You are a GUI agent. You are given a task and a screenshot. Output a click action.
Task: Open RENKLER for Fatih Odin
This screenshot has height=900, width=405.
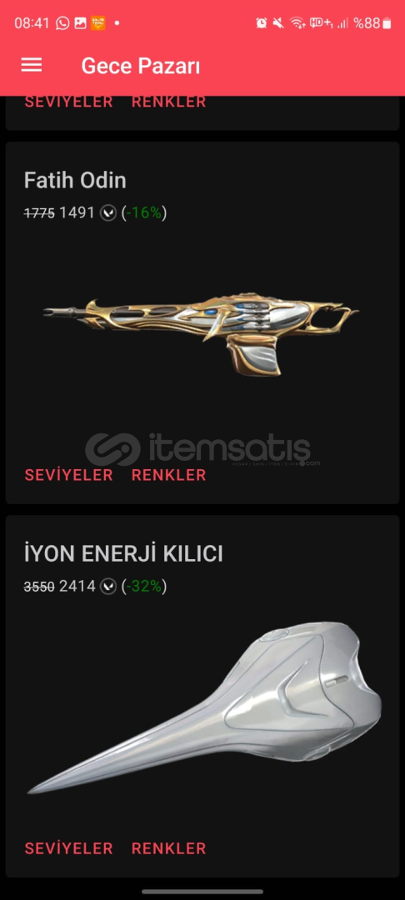[168, 475]
